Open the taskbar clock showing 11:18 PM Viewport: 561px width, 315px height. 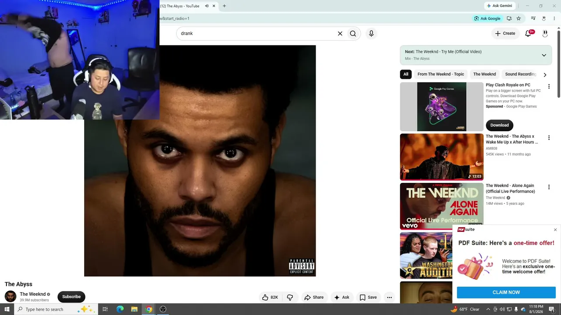(536, 309)
